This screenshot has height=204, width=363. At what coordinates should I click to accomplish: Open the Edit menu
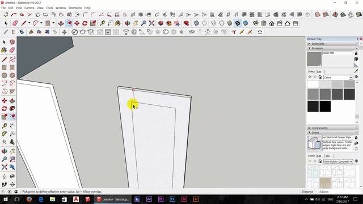point(11,8)
